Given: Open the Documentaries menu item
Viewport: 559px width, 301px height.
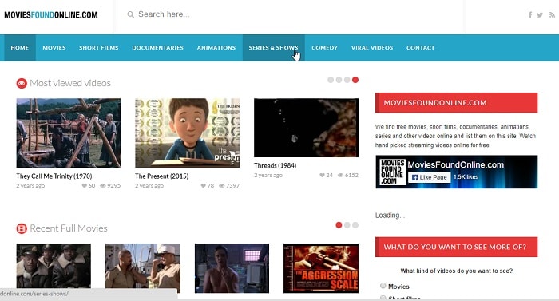Looking at the screenshot, I should (x=157, y=48).
